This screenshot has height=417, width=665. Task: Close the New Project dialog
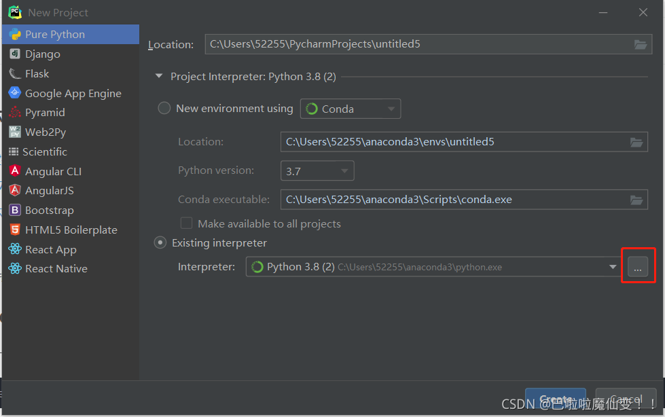point(643,12)
